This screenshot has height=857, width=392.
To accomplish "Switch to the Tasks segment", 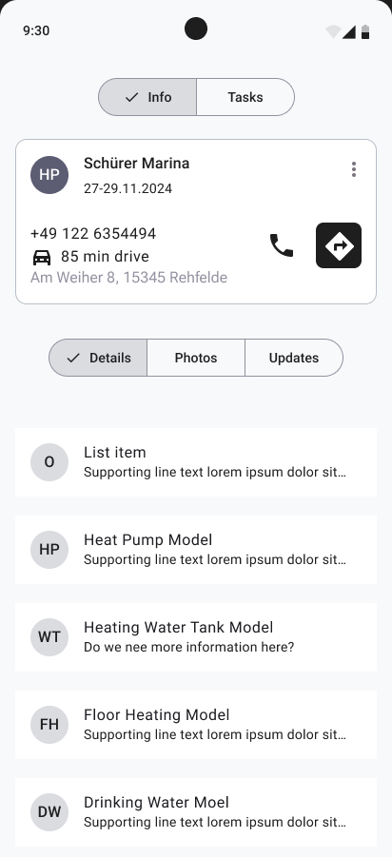I will [245, 97].
